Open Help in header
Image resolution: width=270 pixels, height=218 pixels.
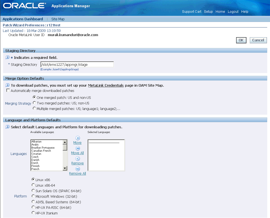[245, 12]
